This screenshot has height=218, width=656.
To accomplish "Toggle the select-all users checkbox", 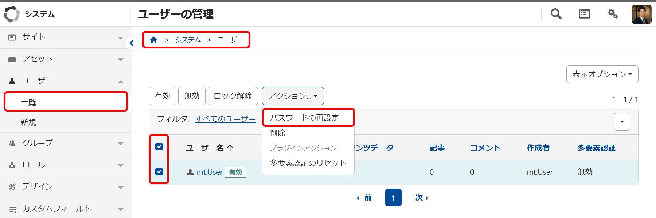I will tap(159, 146).
